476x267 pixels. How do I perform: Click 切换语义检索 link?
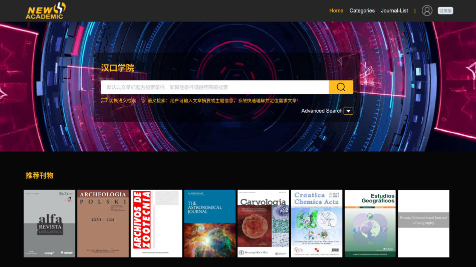pos(122,100)
